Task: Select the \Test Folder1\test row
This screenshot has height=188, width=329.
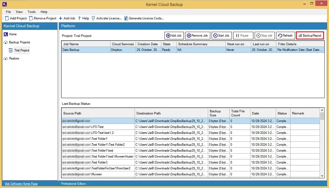Action: 190,150
